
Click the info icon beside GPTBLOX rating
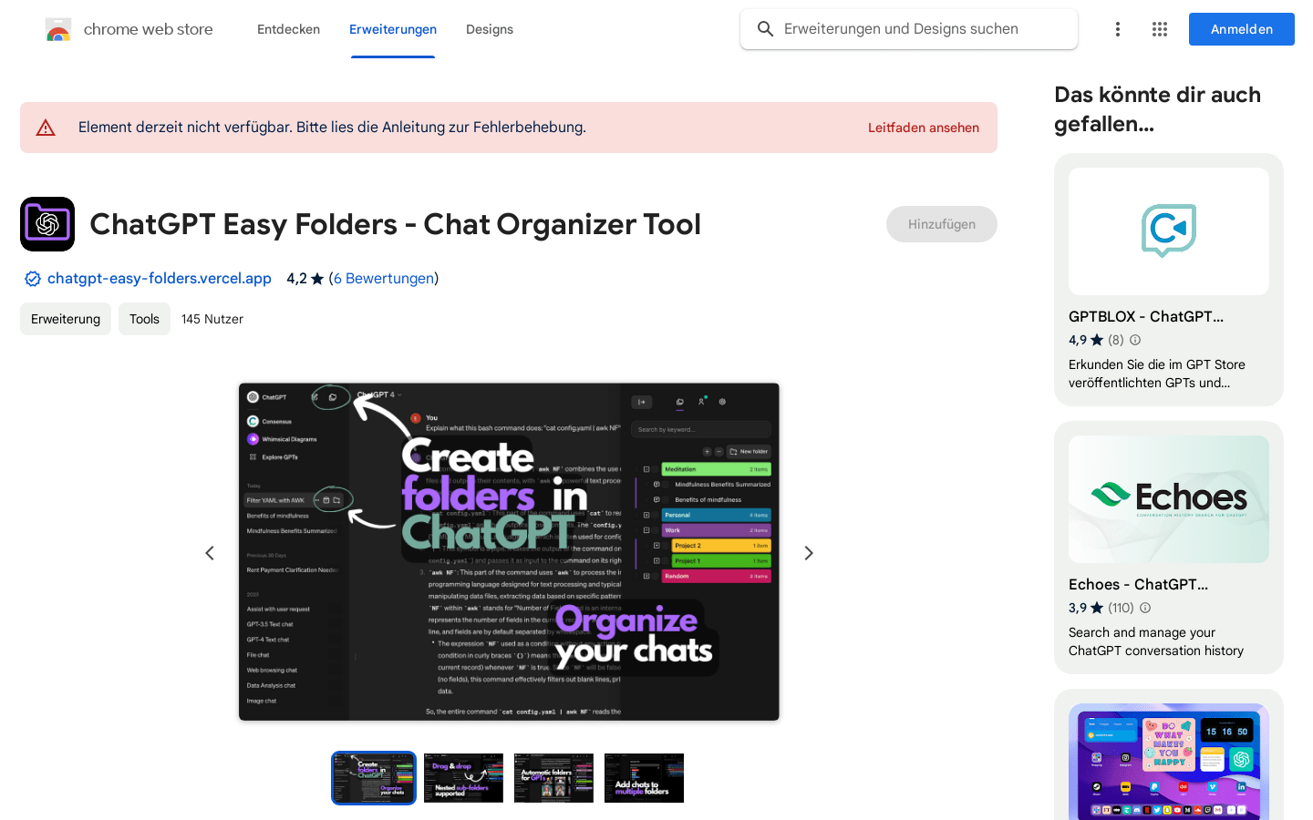(x=1135, y=340)
